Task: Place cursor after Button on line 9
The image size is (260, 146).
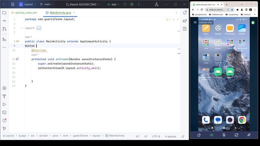Action: (x=35, y=46)
